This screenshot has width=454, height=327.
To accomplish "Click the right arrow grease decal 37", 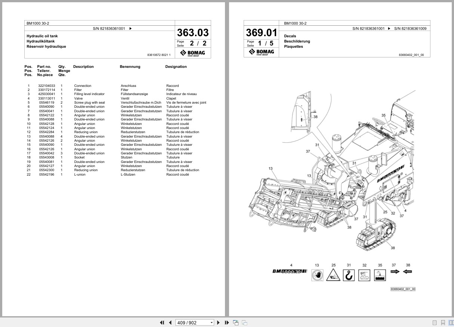I will tap(394, 271).
